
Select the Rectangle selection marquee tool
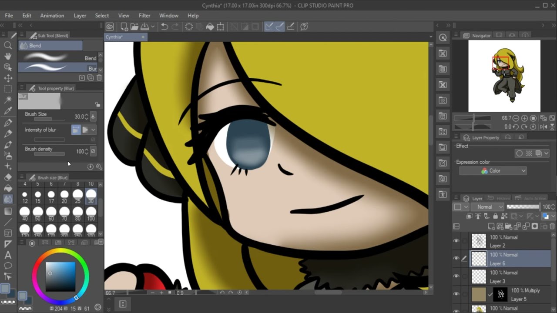click(x=8, y=89)
